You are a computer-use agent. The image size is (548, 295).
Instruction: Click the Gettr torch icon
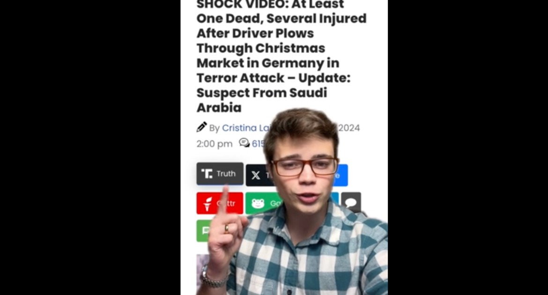click(207, 204)
